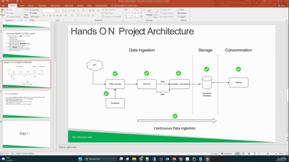Click the zoom out minus button
Image resolution: width=289 pixels, height=162 pixels.
pos(259,153)
